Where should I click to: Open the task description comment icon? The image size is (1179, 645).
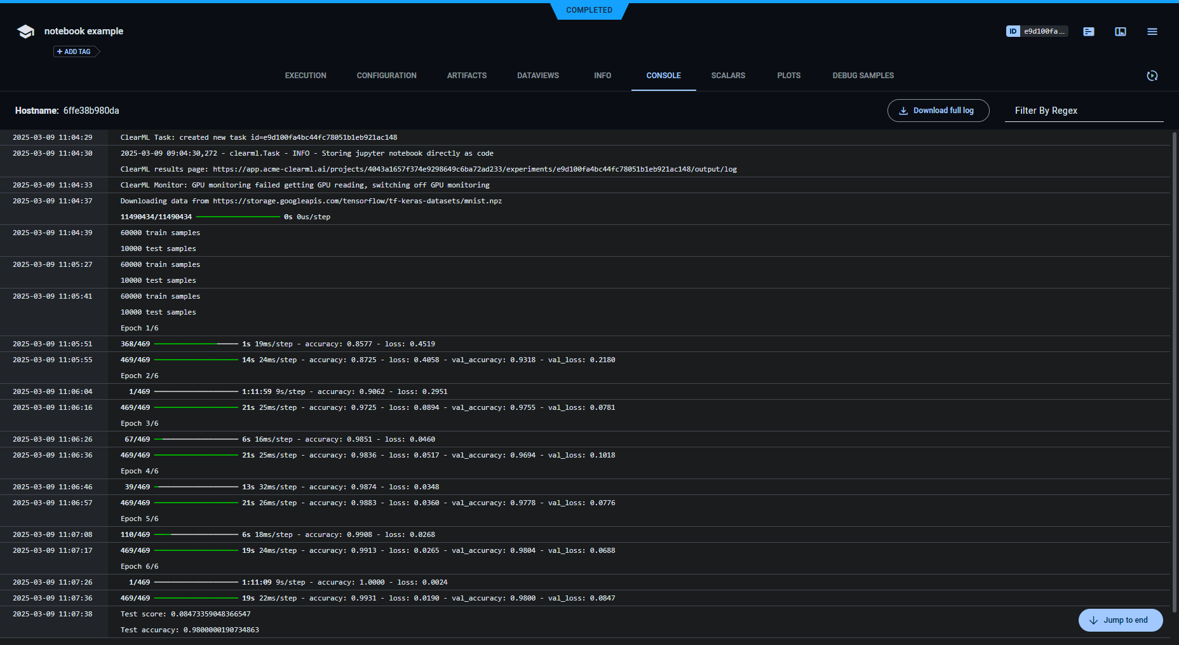click(x=1089, y=32)
